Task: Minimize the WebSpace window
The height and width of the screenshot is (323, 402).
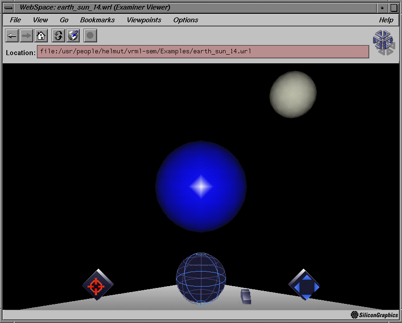Action: tap(382, 8)
